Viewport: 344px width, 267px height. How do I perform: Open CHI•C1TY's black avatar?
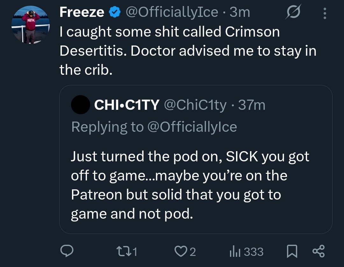coord(81,105)
